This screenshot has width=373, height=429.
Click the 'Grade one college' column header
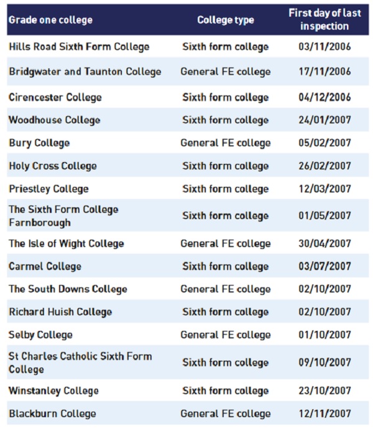[x=50, y=20]
